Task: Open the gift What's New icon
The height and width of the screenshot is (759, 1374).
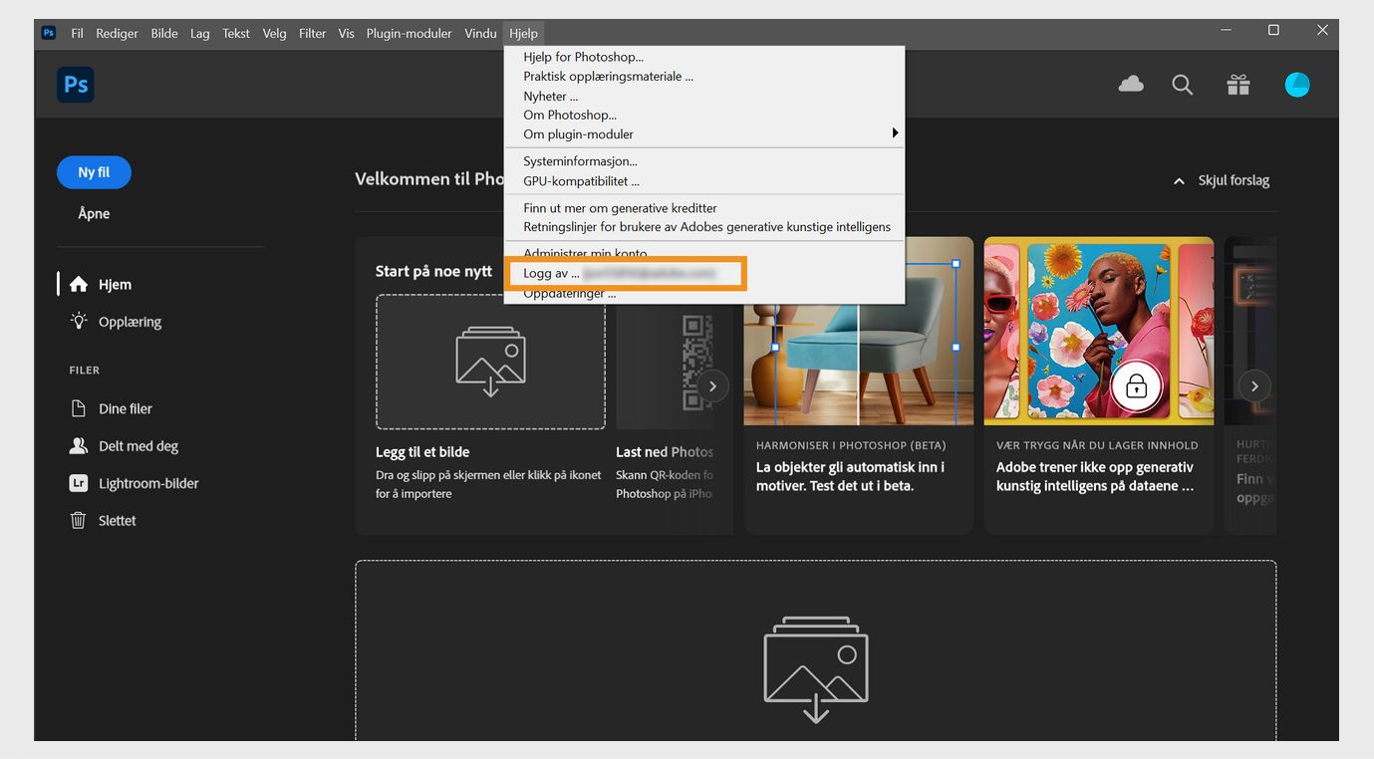Action: tap(1238, 85)
